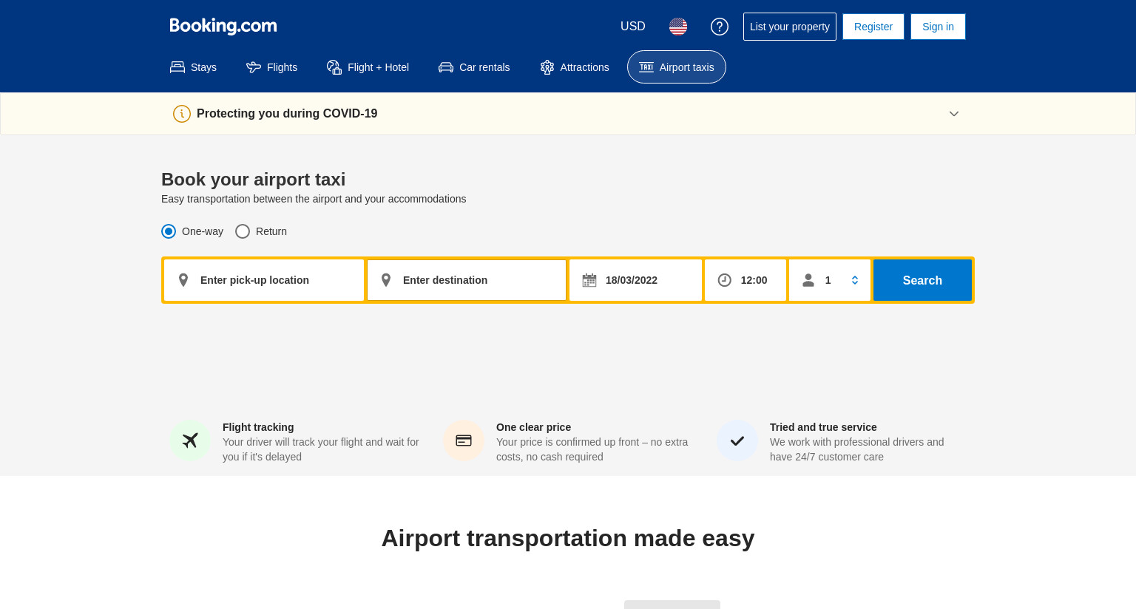Click the Protecting you during COVID-19 text
The height and width of the screenshot is (609, 1136).
(x=287, y=114)
